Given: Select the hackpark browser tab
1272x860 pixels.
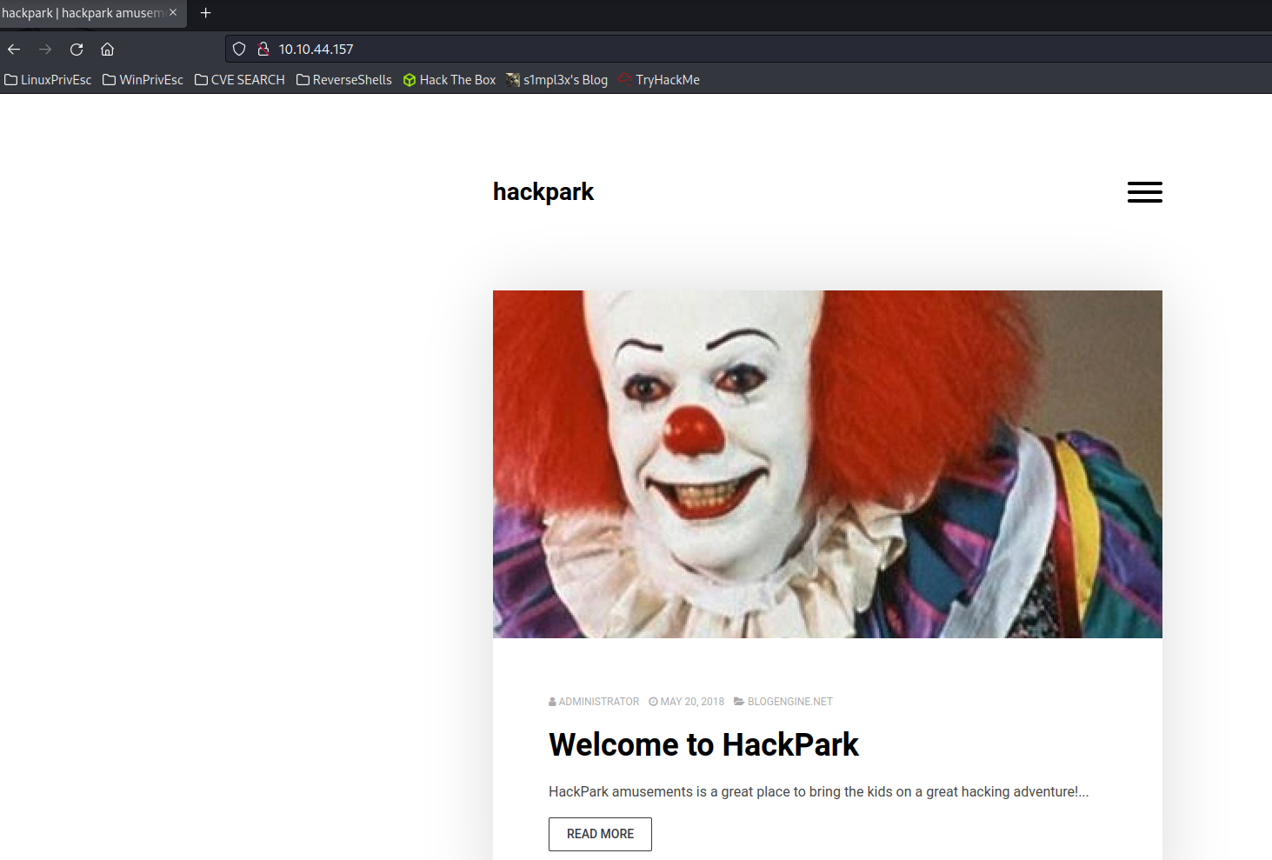Looking at the screenshot, I should pyautogui.click(x=83, y=13).
